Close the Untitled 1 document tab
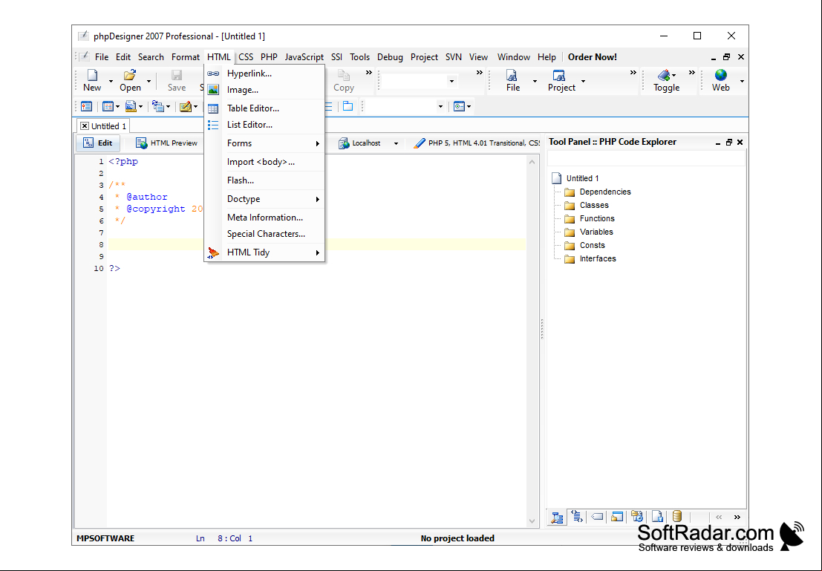 (x=85, y=125)
